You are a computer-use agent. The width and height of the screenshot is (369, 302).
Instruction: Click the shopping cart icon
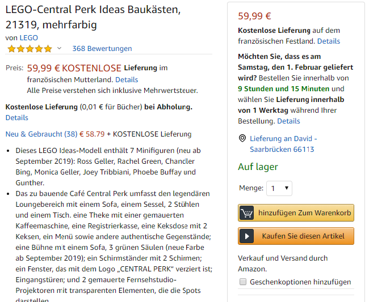tap(247, 213)
